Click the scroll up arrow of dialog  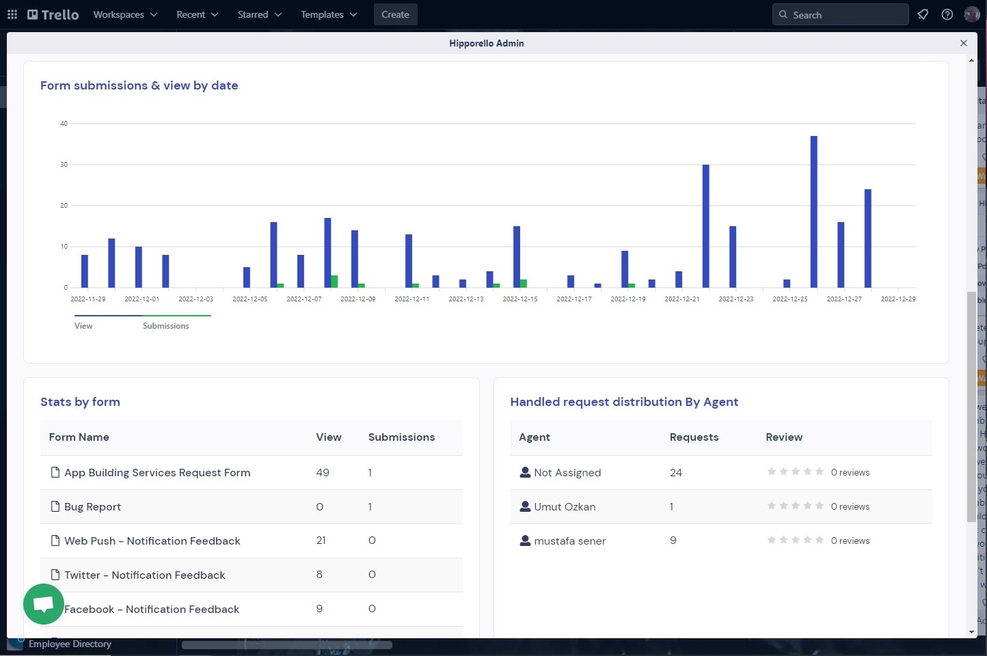[971, 60]
